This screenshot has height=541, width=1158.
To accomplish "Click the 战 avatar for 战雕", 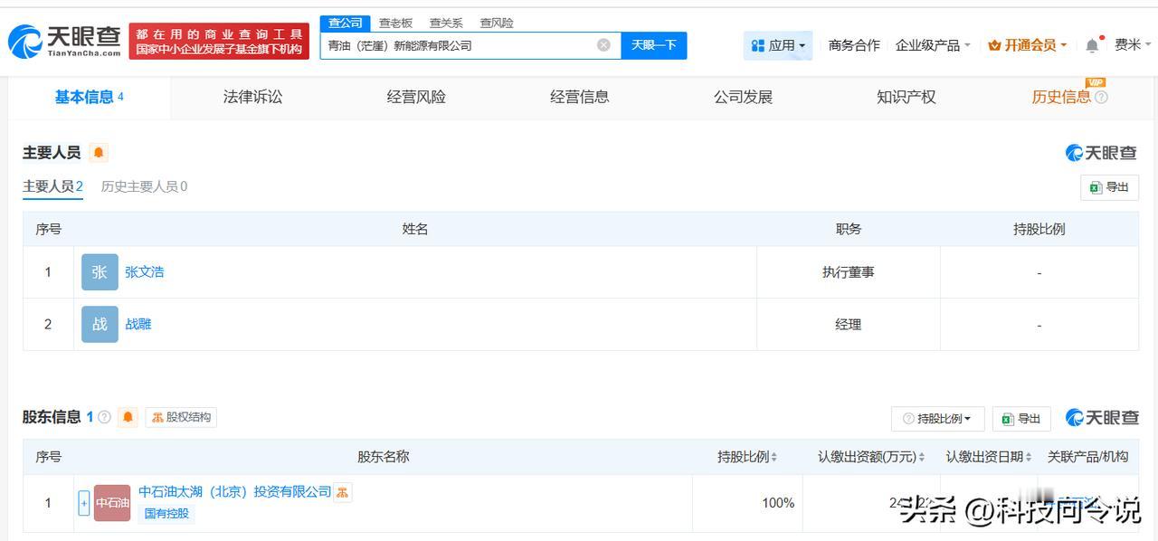I will pos(100,324).
